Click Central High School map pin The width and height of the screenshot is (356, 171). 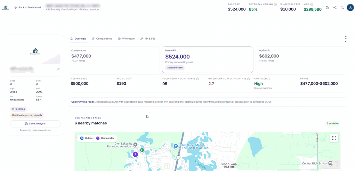click(330, 163)
